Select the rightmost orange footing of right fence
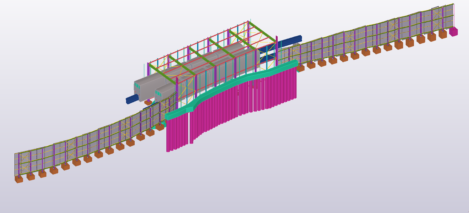 click(442, 34)
